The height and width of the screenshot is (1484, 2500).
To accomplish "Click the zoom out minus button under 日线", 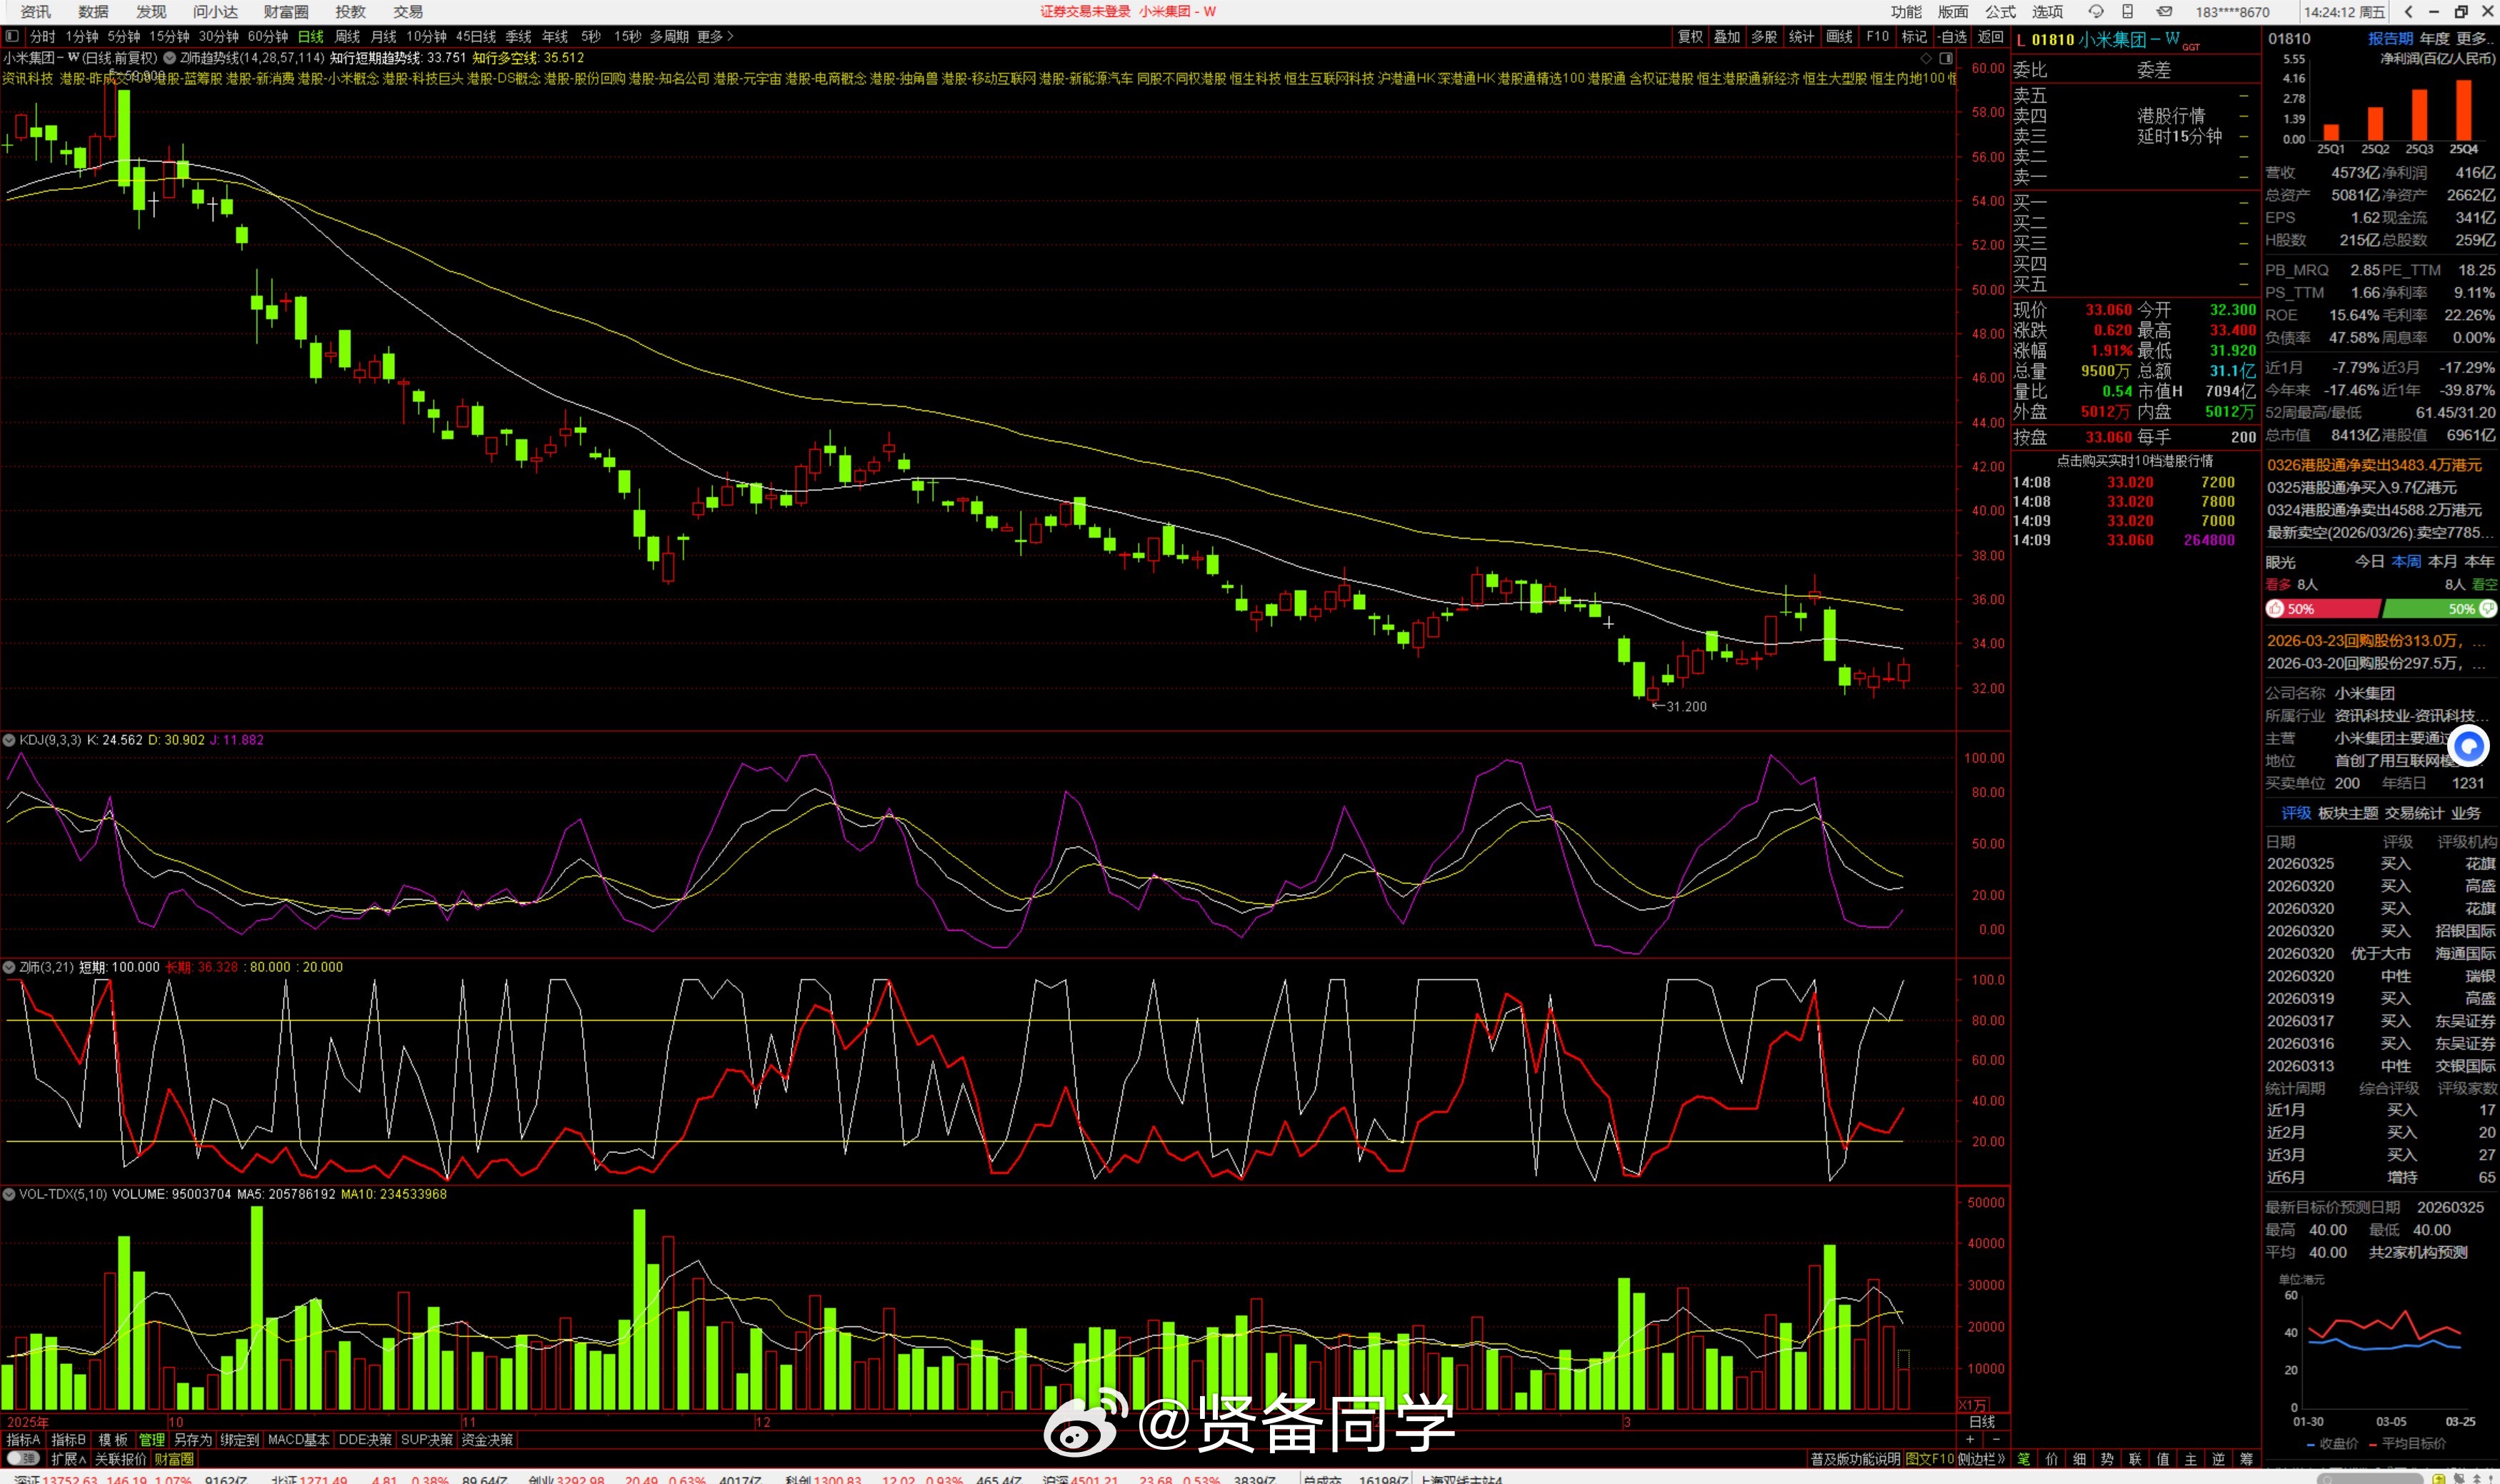I will pos(1994,1440).
